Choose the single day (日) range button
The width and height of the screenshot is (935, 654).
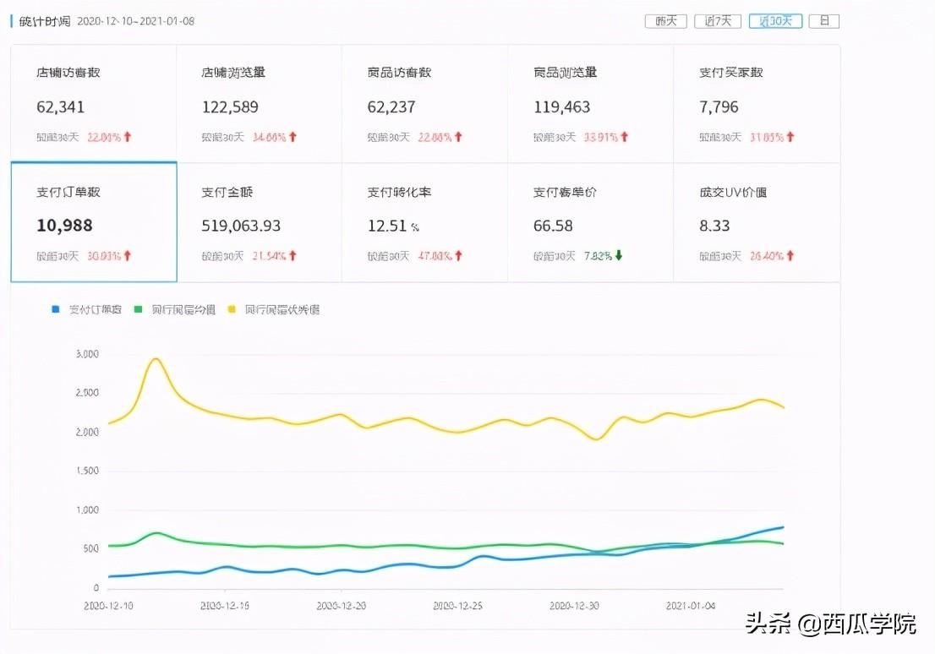(824, 21)
